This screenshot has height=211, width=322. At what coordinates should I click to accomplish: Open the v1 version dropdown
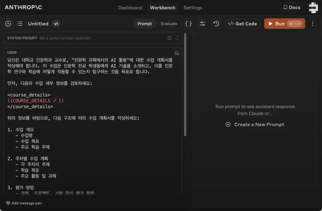click(56, 24)
